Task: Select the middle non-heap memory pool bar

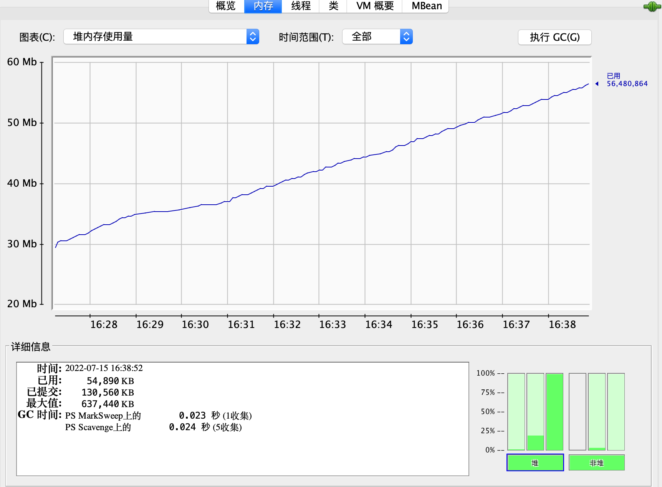Action: (596, 411)
